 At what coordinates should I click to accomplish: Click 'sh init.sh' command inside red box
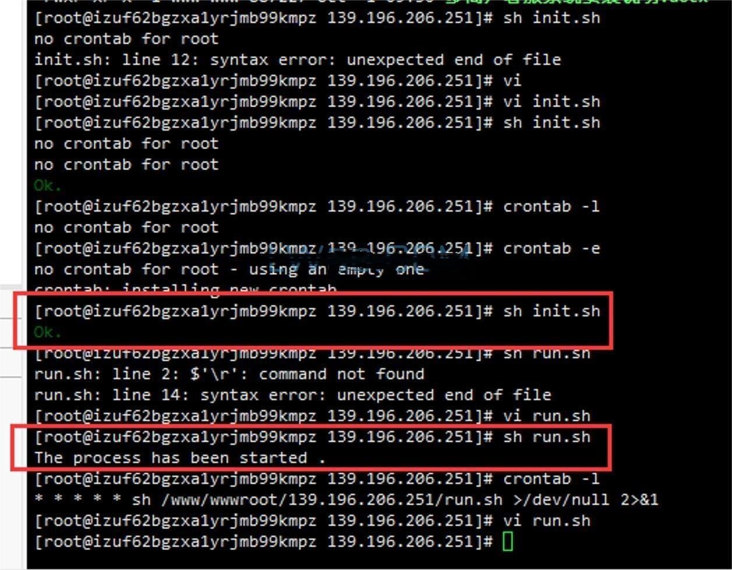[551, 311]
